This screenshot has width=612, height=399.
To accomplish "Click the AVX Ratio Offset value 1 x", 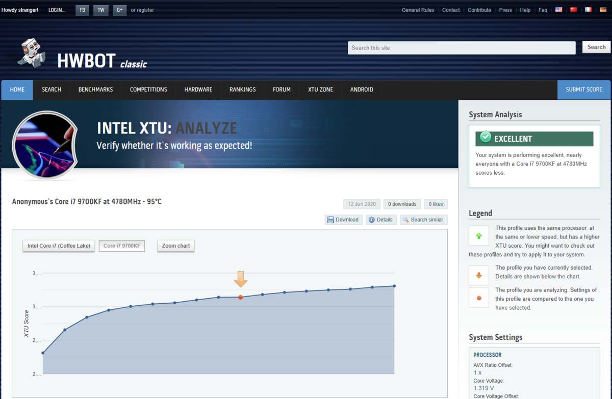I will click(x=477, y=373).
